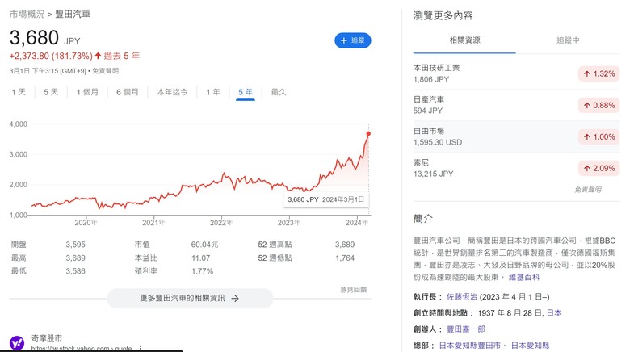
Task: Open the italic 免責聲明 link in sidebar
Action: pos(588,190)
